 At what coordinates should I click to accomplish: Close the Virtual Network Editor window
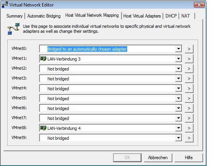tap(199, 5)
